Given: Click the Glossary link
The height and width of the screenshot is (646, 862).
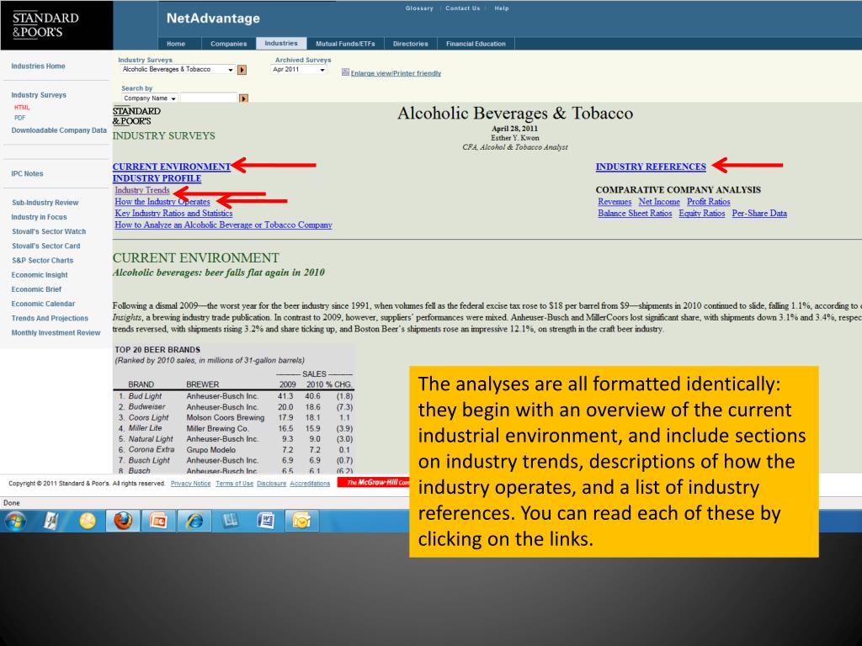Looking at the screenshot, I should 419,8.
